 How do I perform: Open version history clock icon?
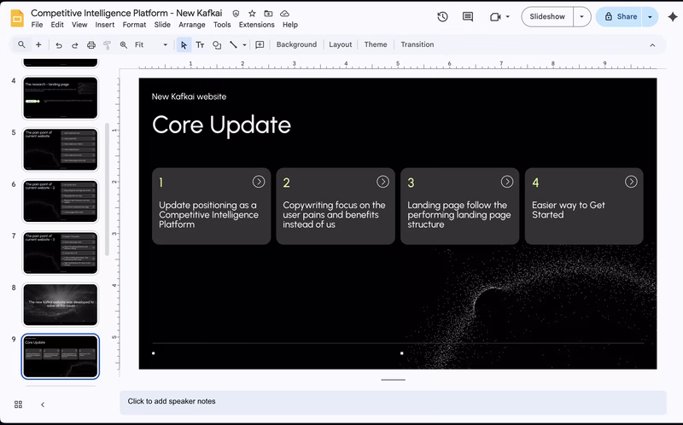(442, 16)
